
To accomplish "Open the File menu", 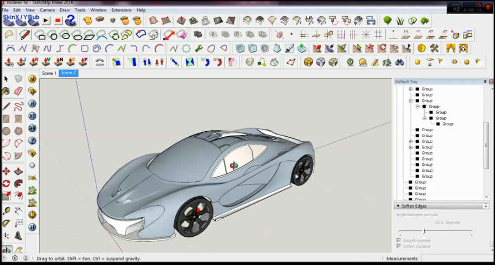I will tap(5, 10).
